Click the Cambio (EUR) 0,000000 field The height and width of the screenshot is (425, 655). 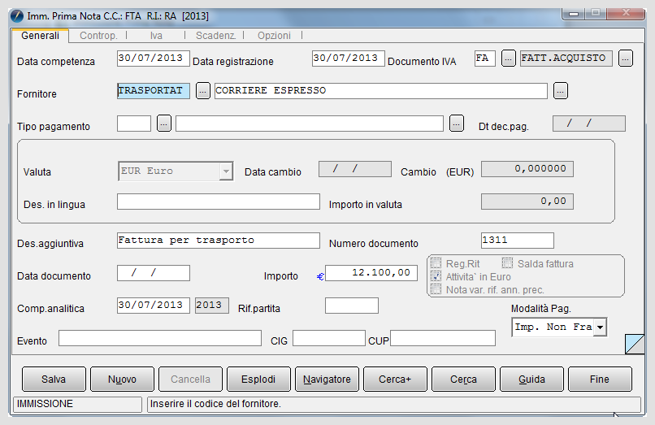pos(527,169)
